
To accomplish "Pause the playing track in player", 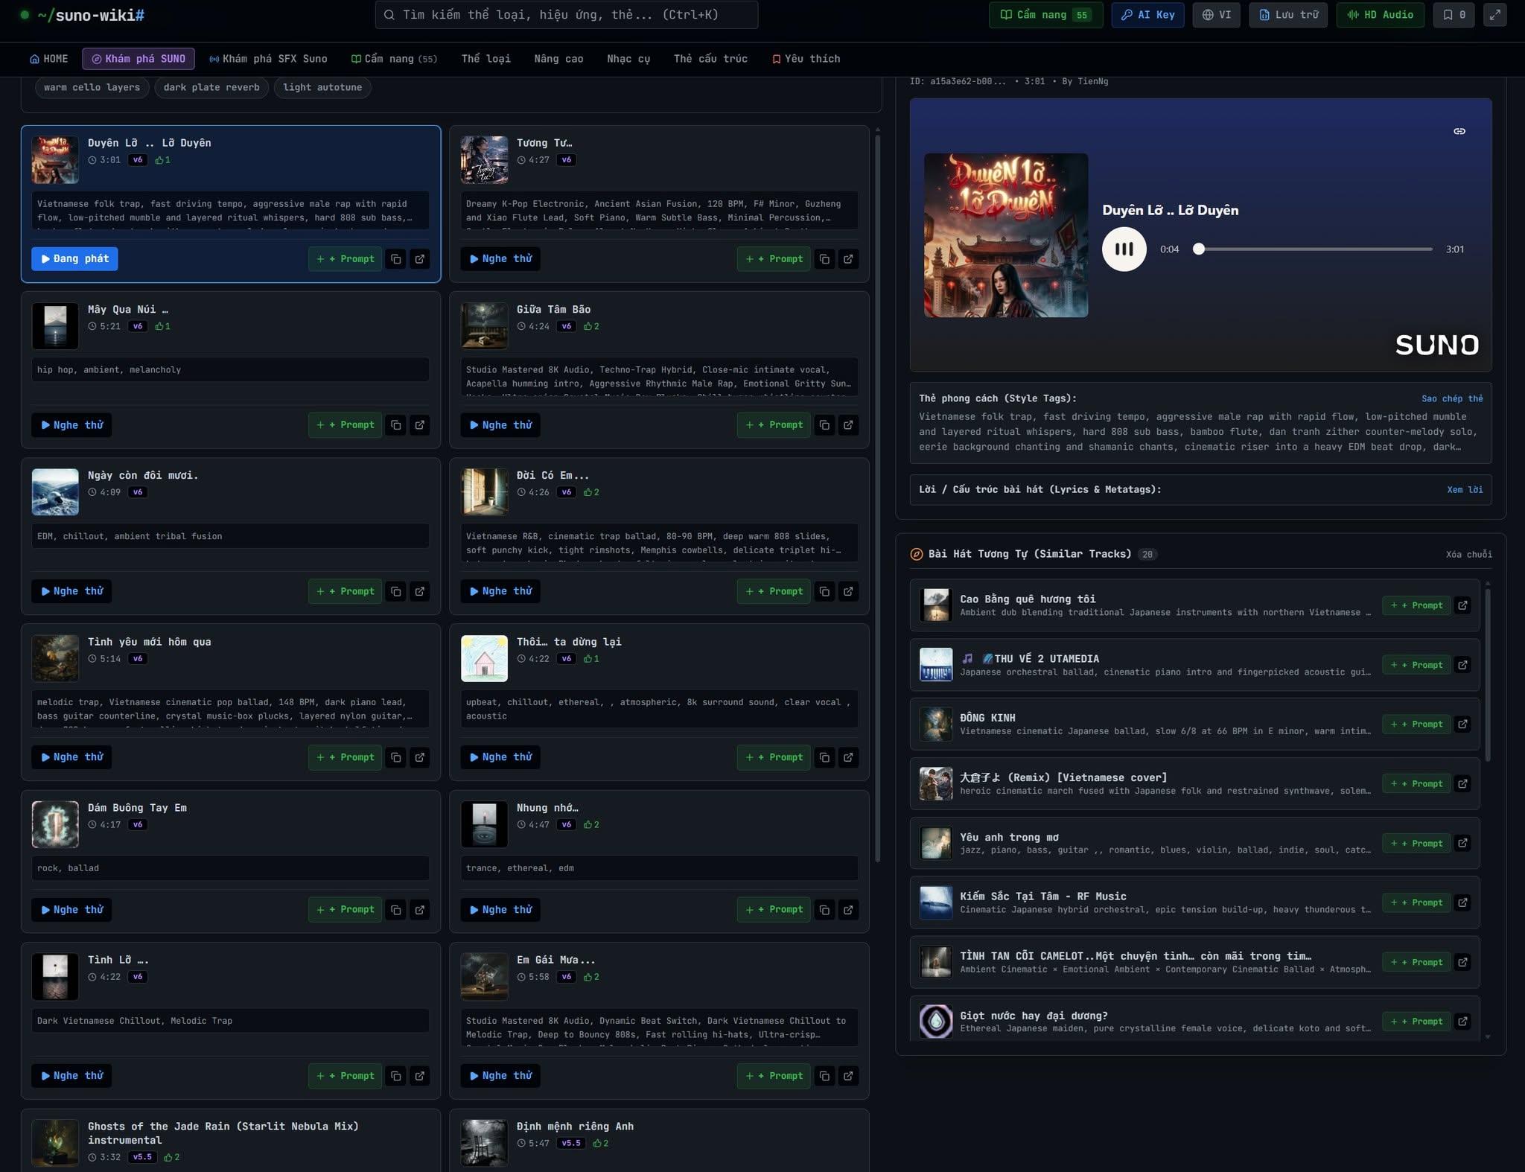I will pos(1124,249).
